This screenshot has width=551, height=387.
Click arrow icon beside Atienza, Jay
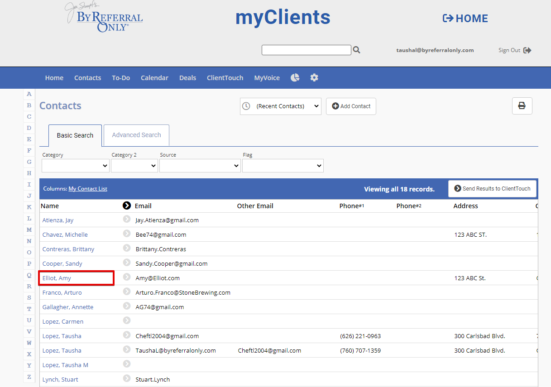coord(127,220)
